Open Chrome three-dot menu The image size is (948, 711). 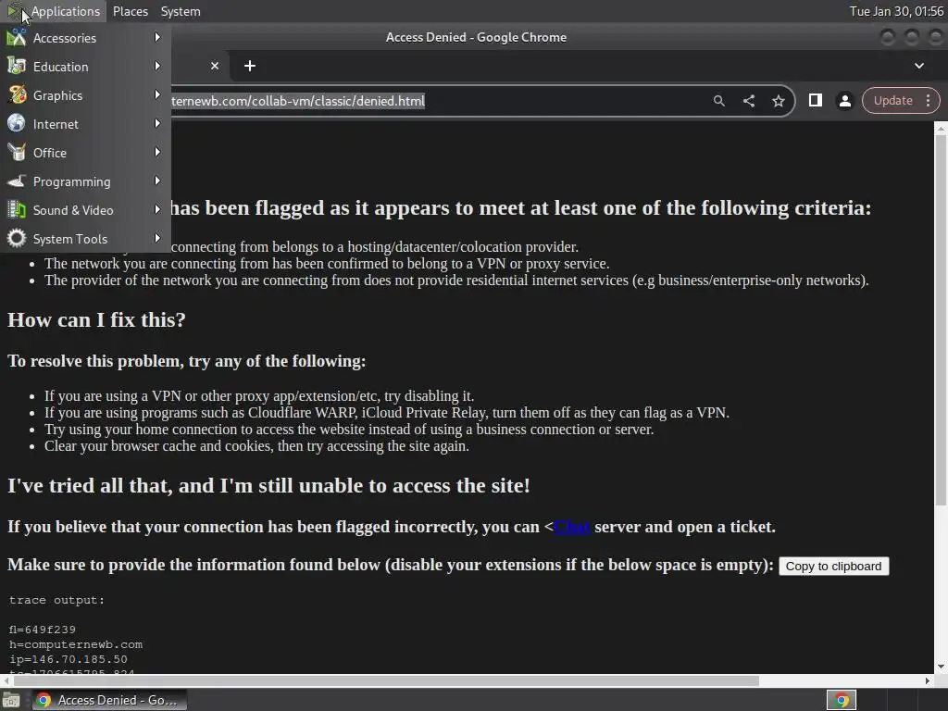pos(928,100)
